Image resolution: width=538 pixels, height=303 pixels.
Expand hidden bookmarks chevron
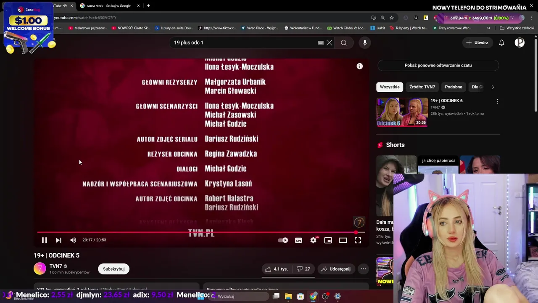488,28
